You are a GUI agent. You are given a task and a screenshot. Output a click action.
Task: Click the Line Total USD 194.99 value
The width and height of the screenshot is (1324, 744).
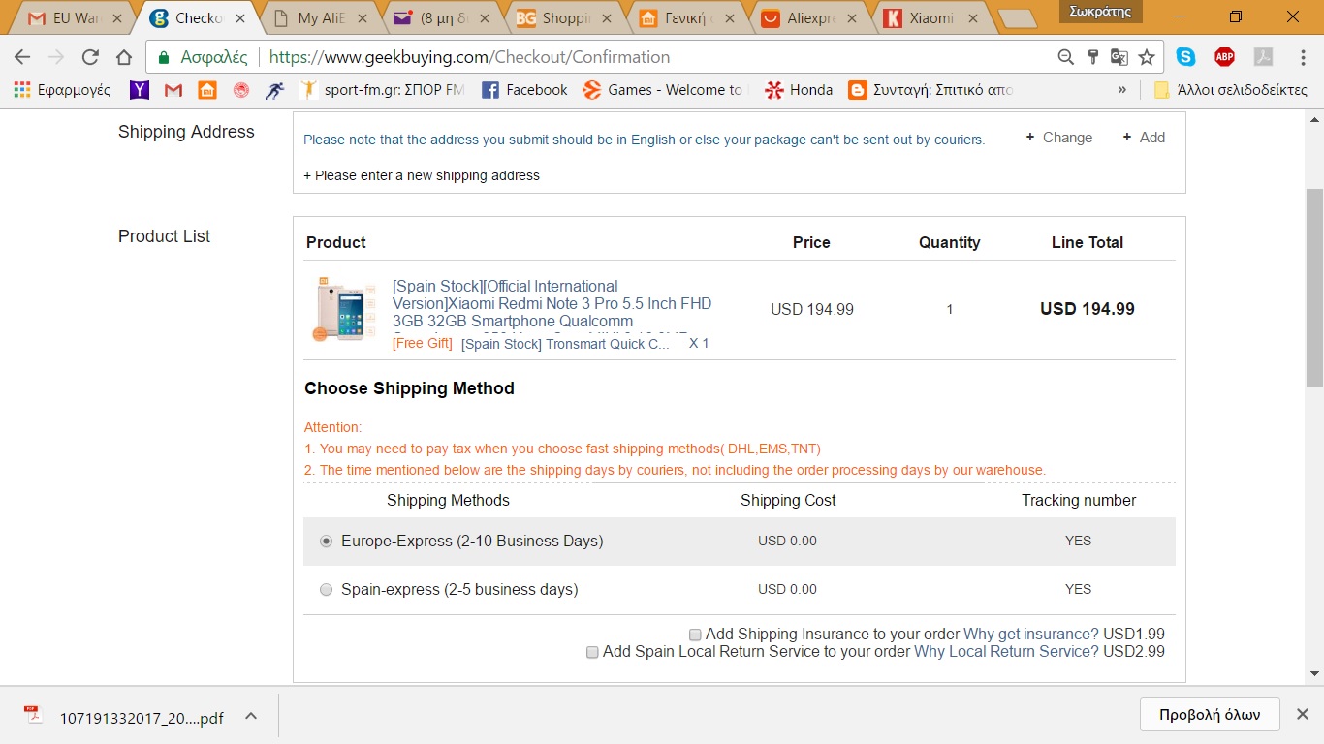pyautogui.click(x=1088, y=309)
